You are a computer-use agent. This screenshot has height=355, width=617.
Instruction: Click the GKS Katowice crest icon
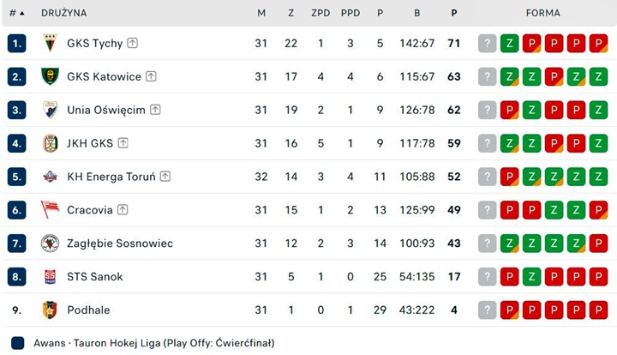coord(50,76)
